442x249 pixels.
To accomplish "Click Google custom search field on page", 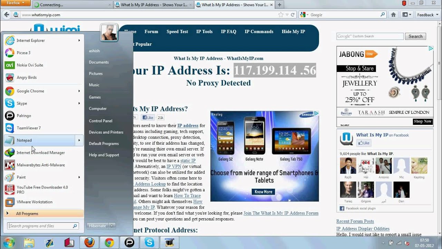I will [x=370, y=36].
